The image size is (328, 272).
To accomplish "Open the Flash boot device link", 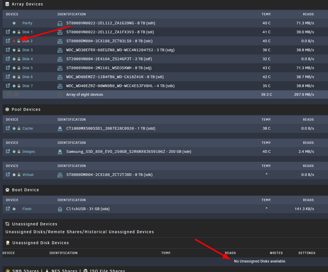I will [27, 209].
